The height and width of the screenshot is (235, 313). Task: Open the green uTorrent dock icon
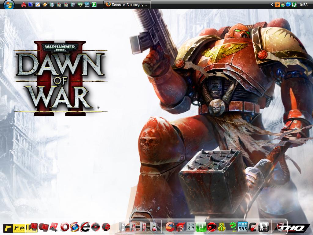(x=201, y=227)
